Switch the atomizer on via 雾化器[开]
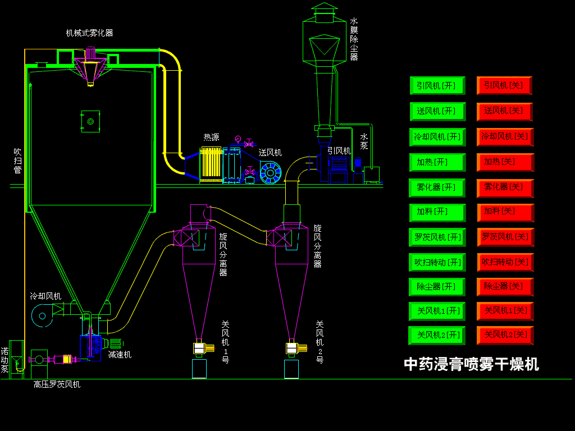This screenshot has height=431, width=575. coord(437,188)
